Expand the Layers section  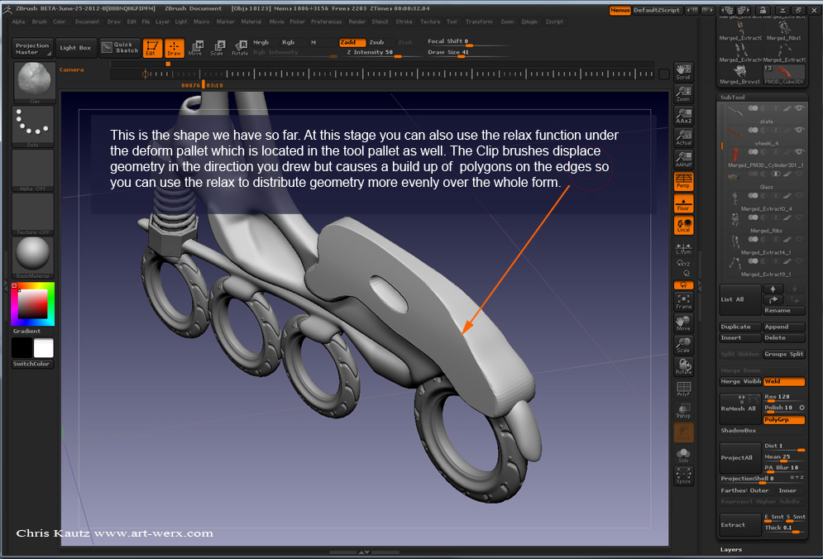[731, 549]
